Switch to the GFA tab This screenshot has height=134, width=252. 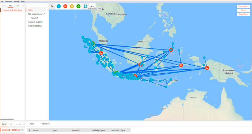click(4, 6)
